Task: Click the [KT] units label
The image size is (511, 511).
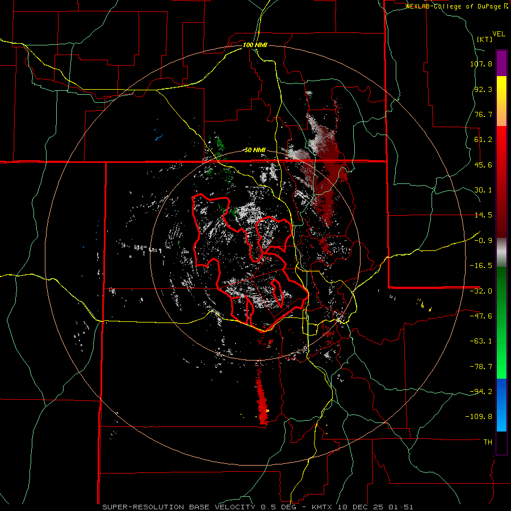Action: (x=485, y=39)
